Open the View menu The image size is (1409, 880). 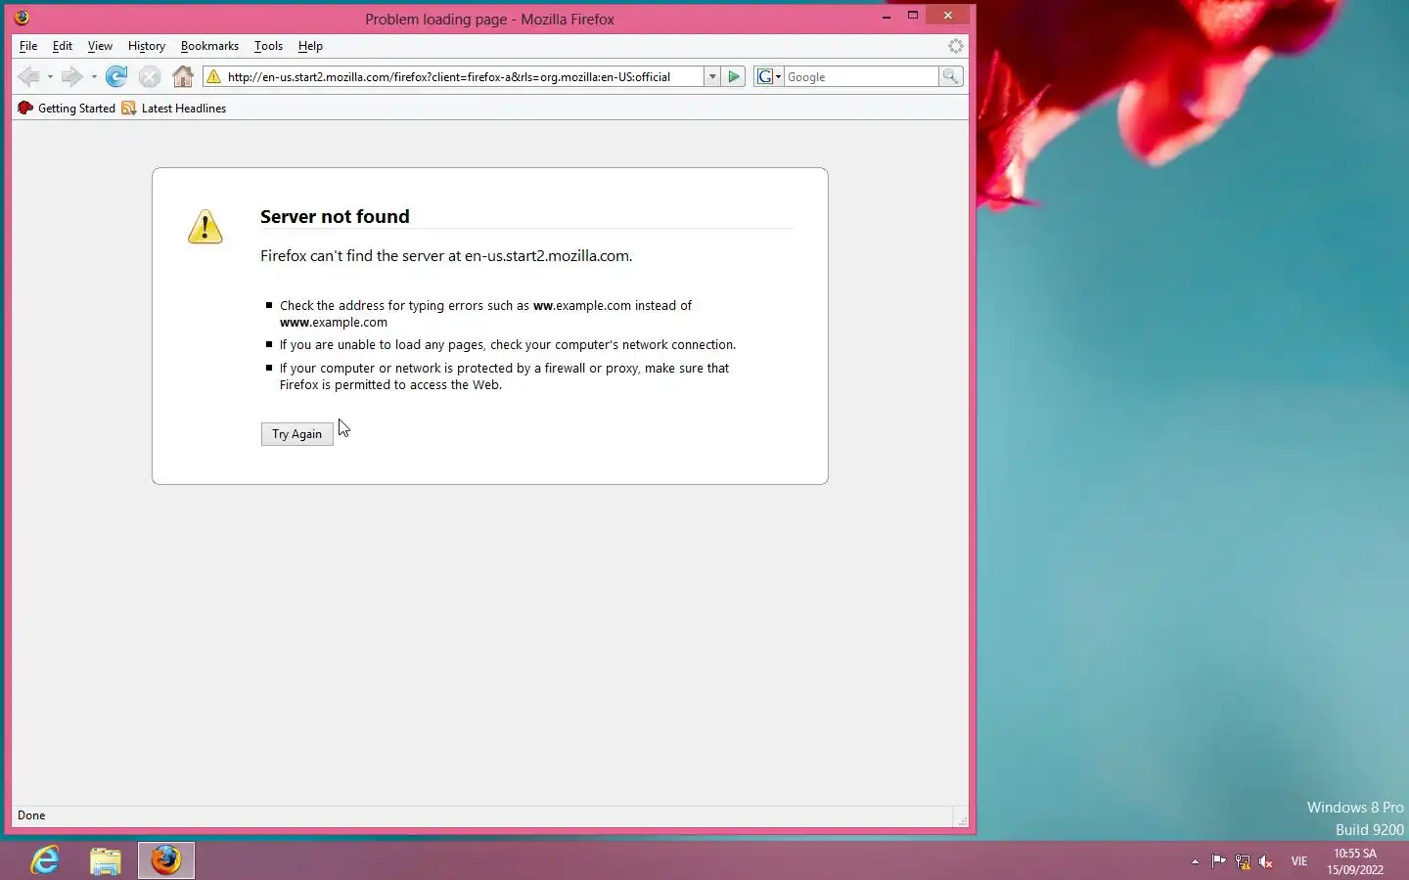tap(100, 46)
